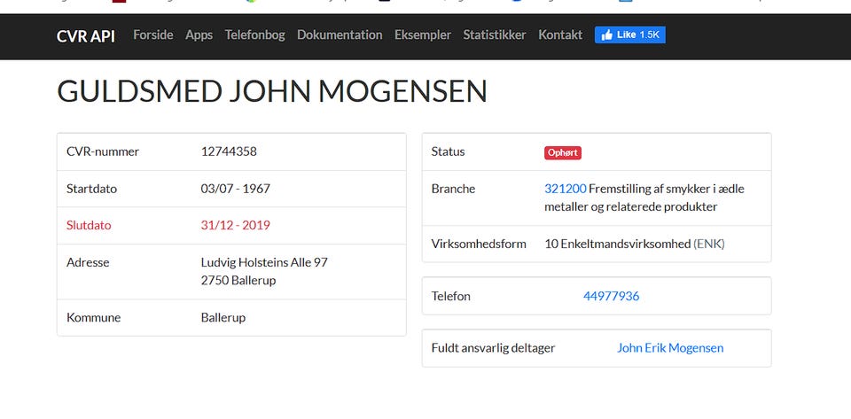Click the CVR-nummer label
Viewport: 851px width, 419px height.
(x=103, y=151)
